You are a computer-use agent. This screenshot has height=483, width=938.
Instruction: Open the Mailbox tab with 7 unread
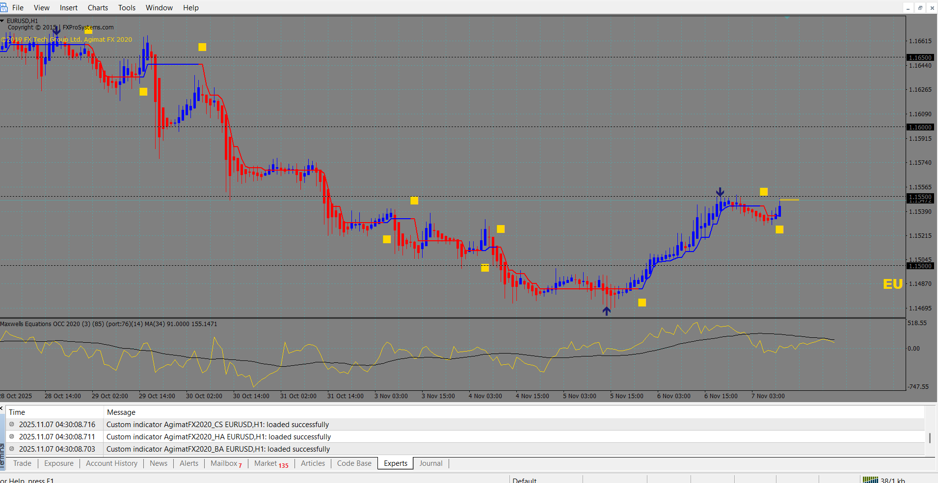point(226,463)
